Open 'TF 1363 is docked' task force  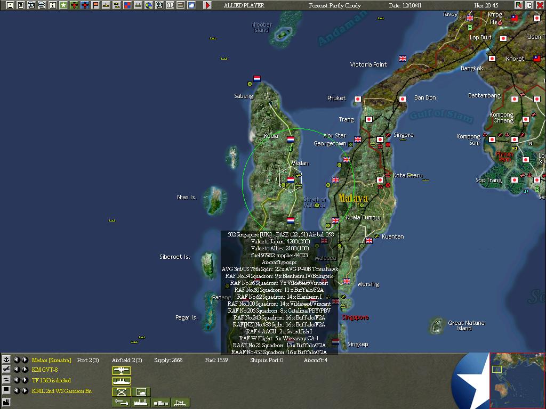[51, 380]
